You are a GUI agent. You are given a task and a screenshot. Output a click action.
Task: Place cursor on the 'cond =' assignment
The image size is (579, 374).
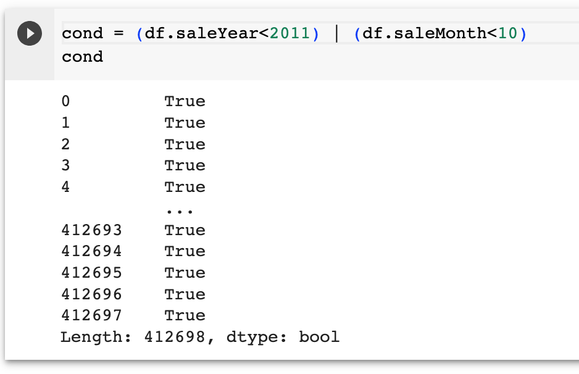(x=93, y=33)
